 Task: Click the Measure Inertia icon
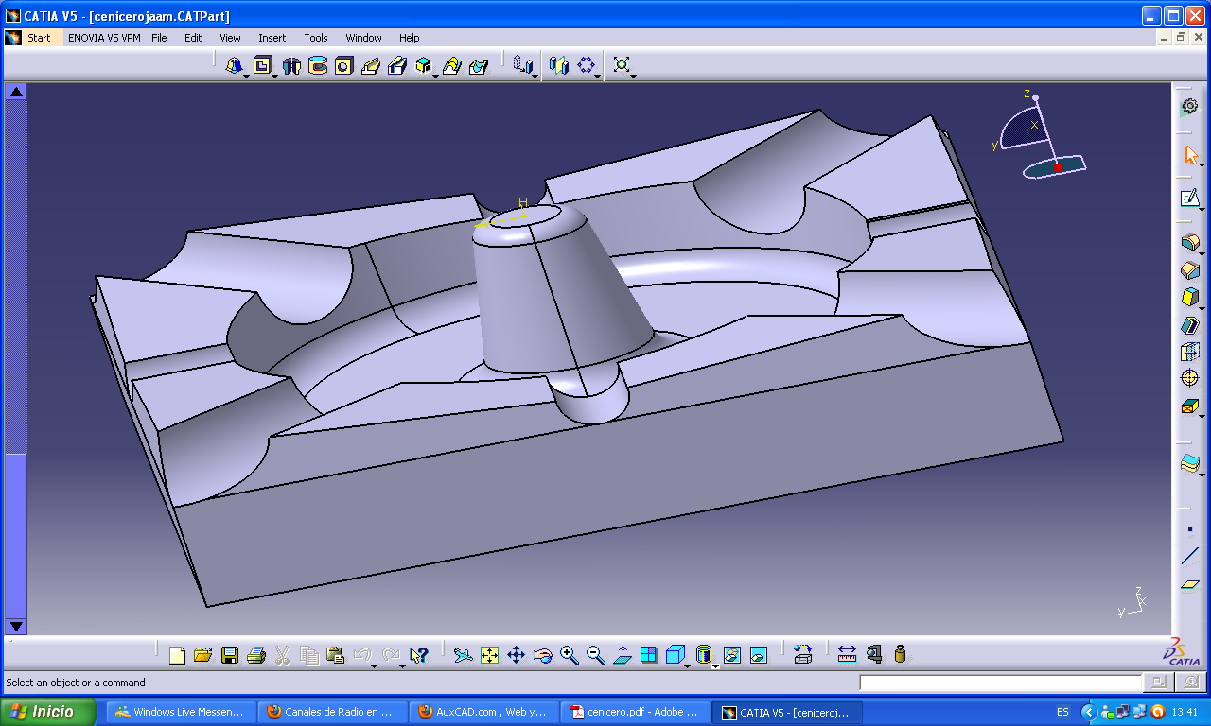pyautogui.click(x=900, y=654)
